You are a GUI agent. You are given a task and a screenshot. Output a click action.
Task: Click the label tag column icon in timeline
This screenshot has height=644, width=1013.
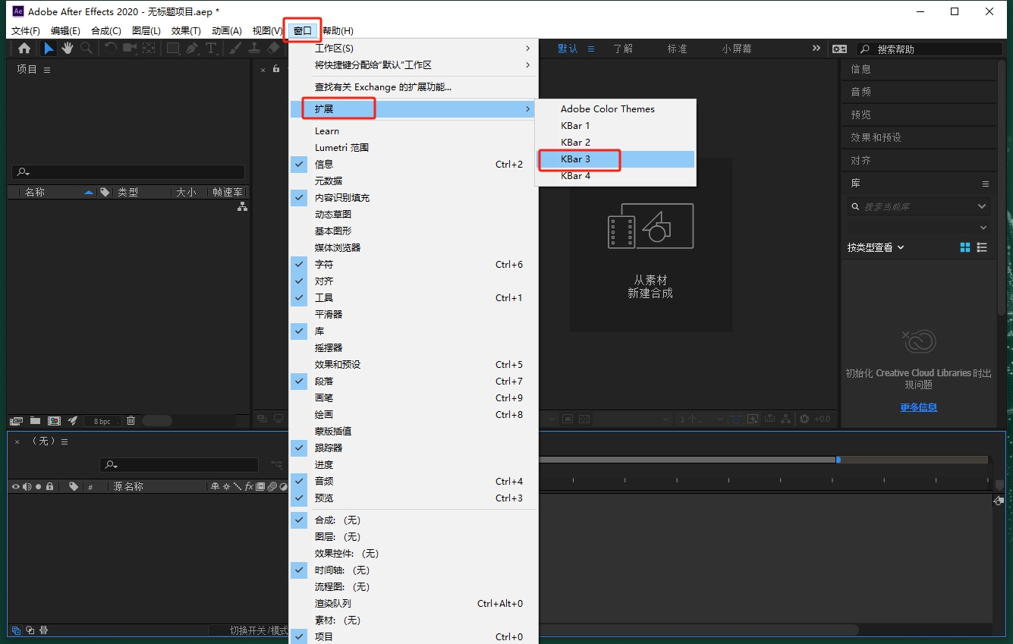tap(74, 486)
